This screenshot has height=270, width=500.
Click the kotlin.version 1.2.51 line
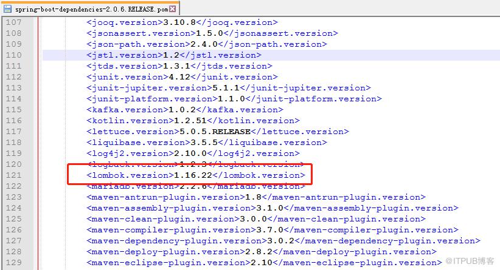(193, 121)
